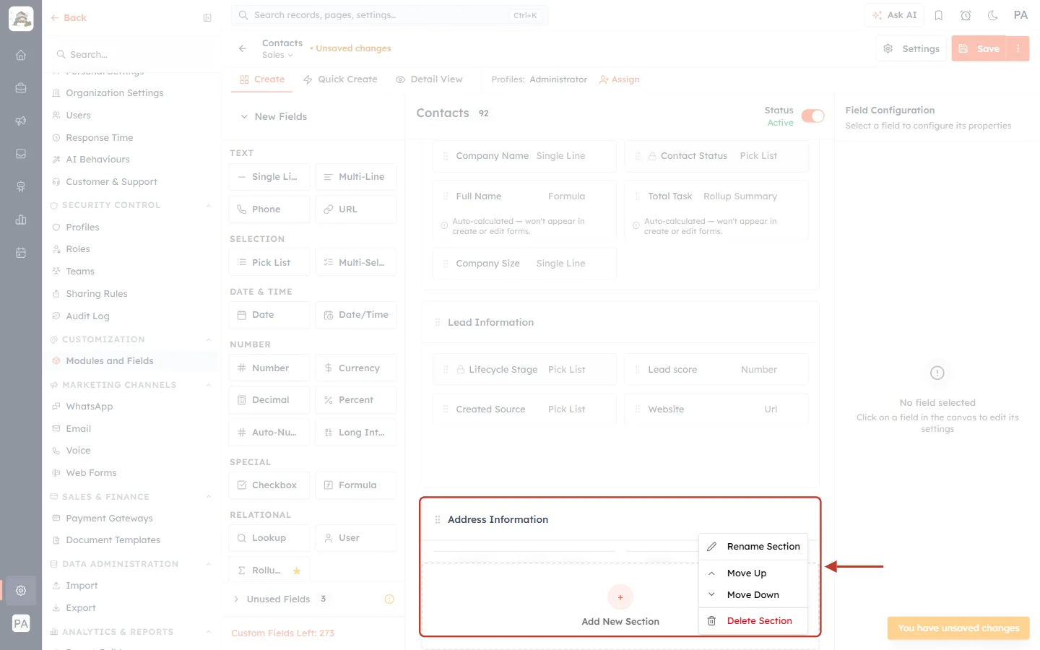Select the Lifecycle Stage field
This screenshot has width=1040, height=650.
pyautogui.click(x=524, y=370)
